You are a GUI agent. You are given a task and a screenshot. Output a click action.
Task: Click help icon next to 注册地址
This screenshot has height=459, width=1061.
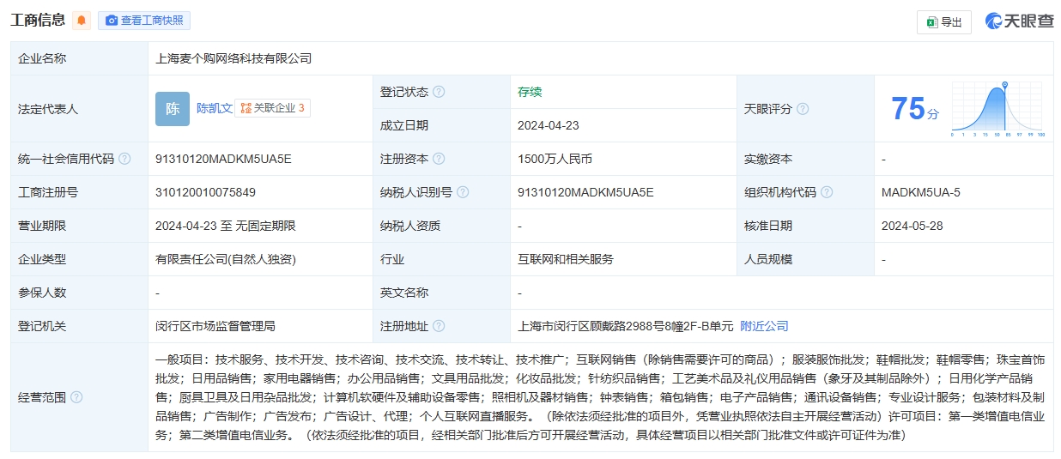click(439, 326)
